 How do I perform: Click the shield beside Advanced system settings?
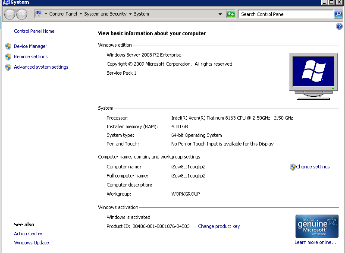(x=9, y=67)
